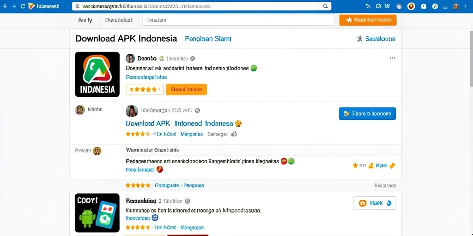The height and width of the screenshot is (236, 473).
Task: Click Mengeaea under the Download APK Indonesd link
Action: click(192, 134)
